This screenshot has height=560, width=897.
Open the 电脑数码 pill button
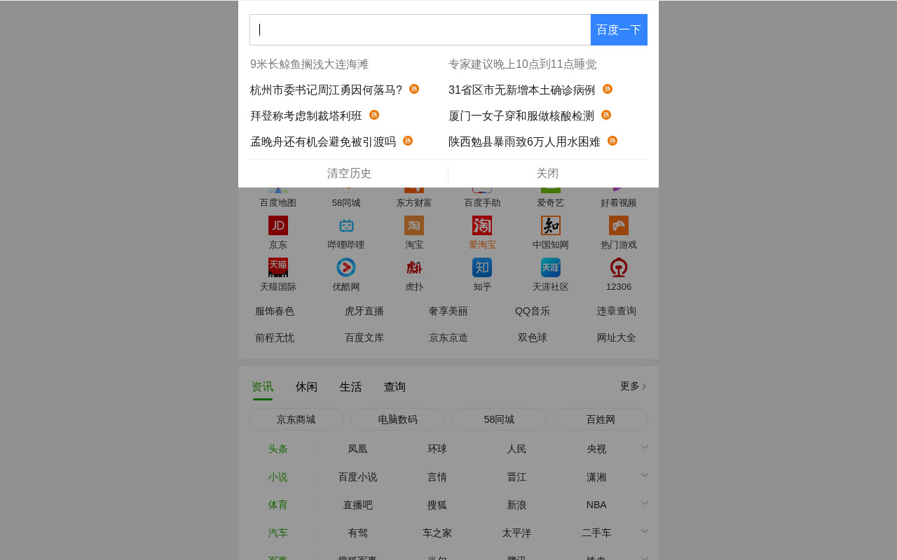click(397, 419)
